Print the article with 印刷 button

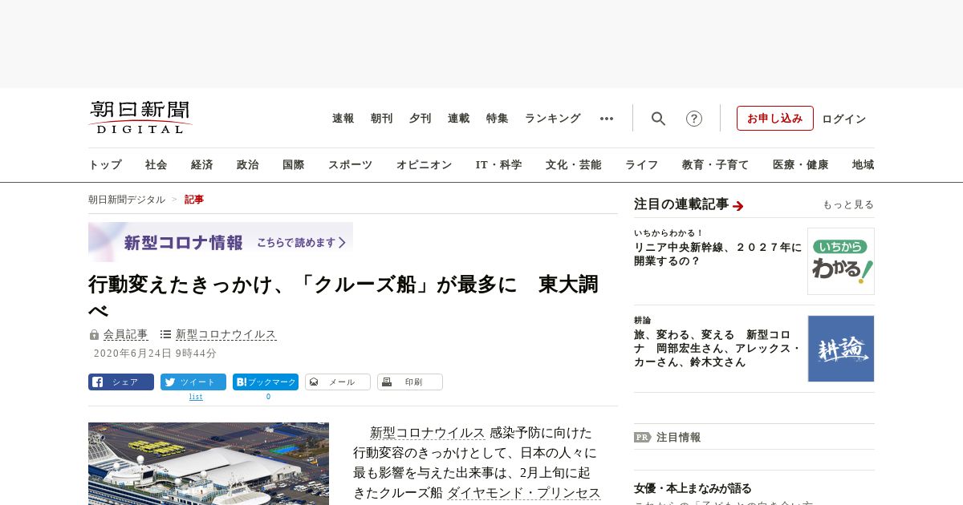point(410,382)
